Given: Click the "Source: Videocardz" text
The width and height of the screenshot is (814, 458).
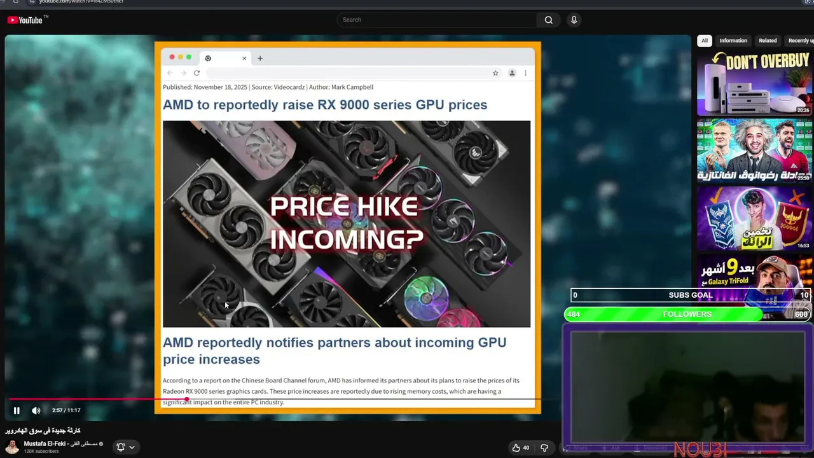Looking at the screenshot, I should coord(278,87).
